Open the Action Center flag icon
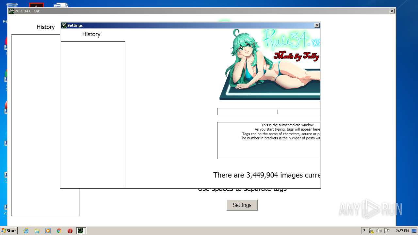The image size is (418, 235). point(387,231)
